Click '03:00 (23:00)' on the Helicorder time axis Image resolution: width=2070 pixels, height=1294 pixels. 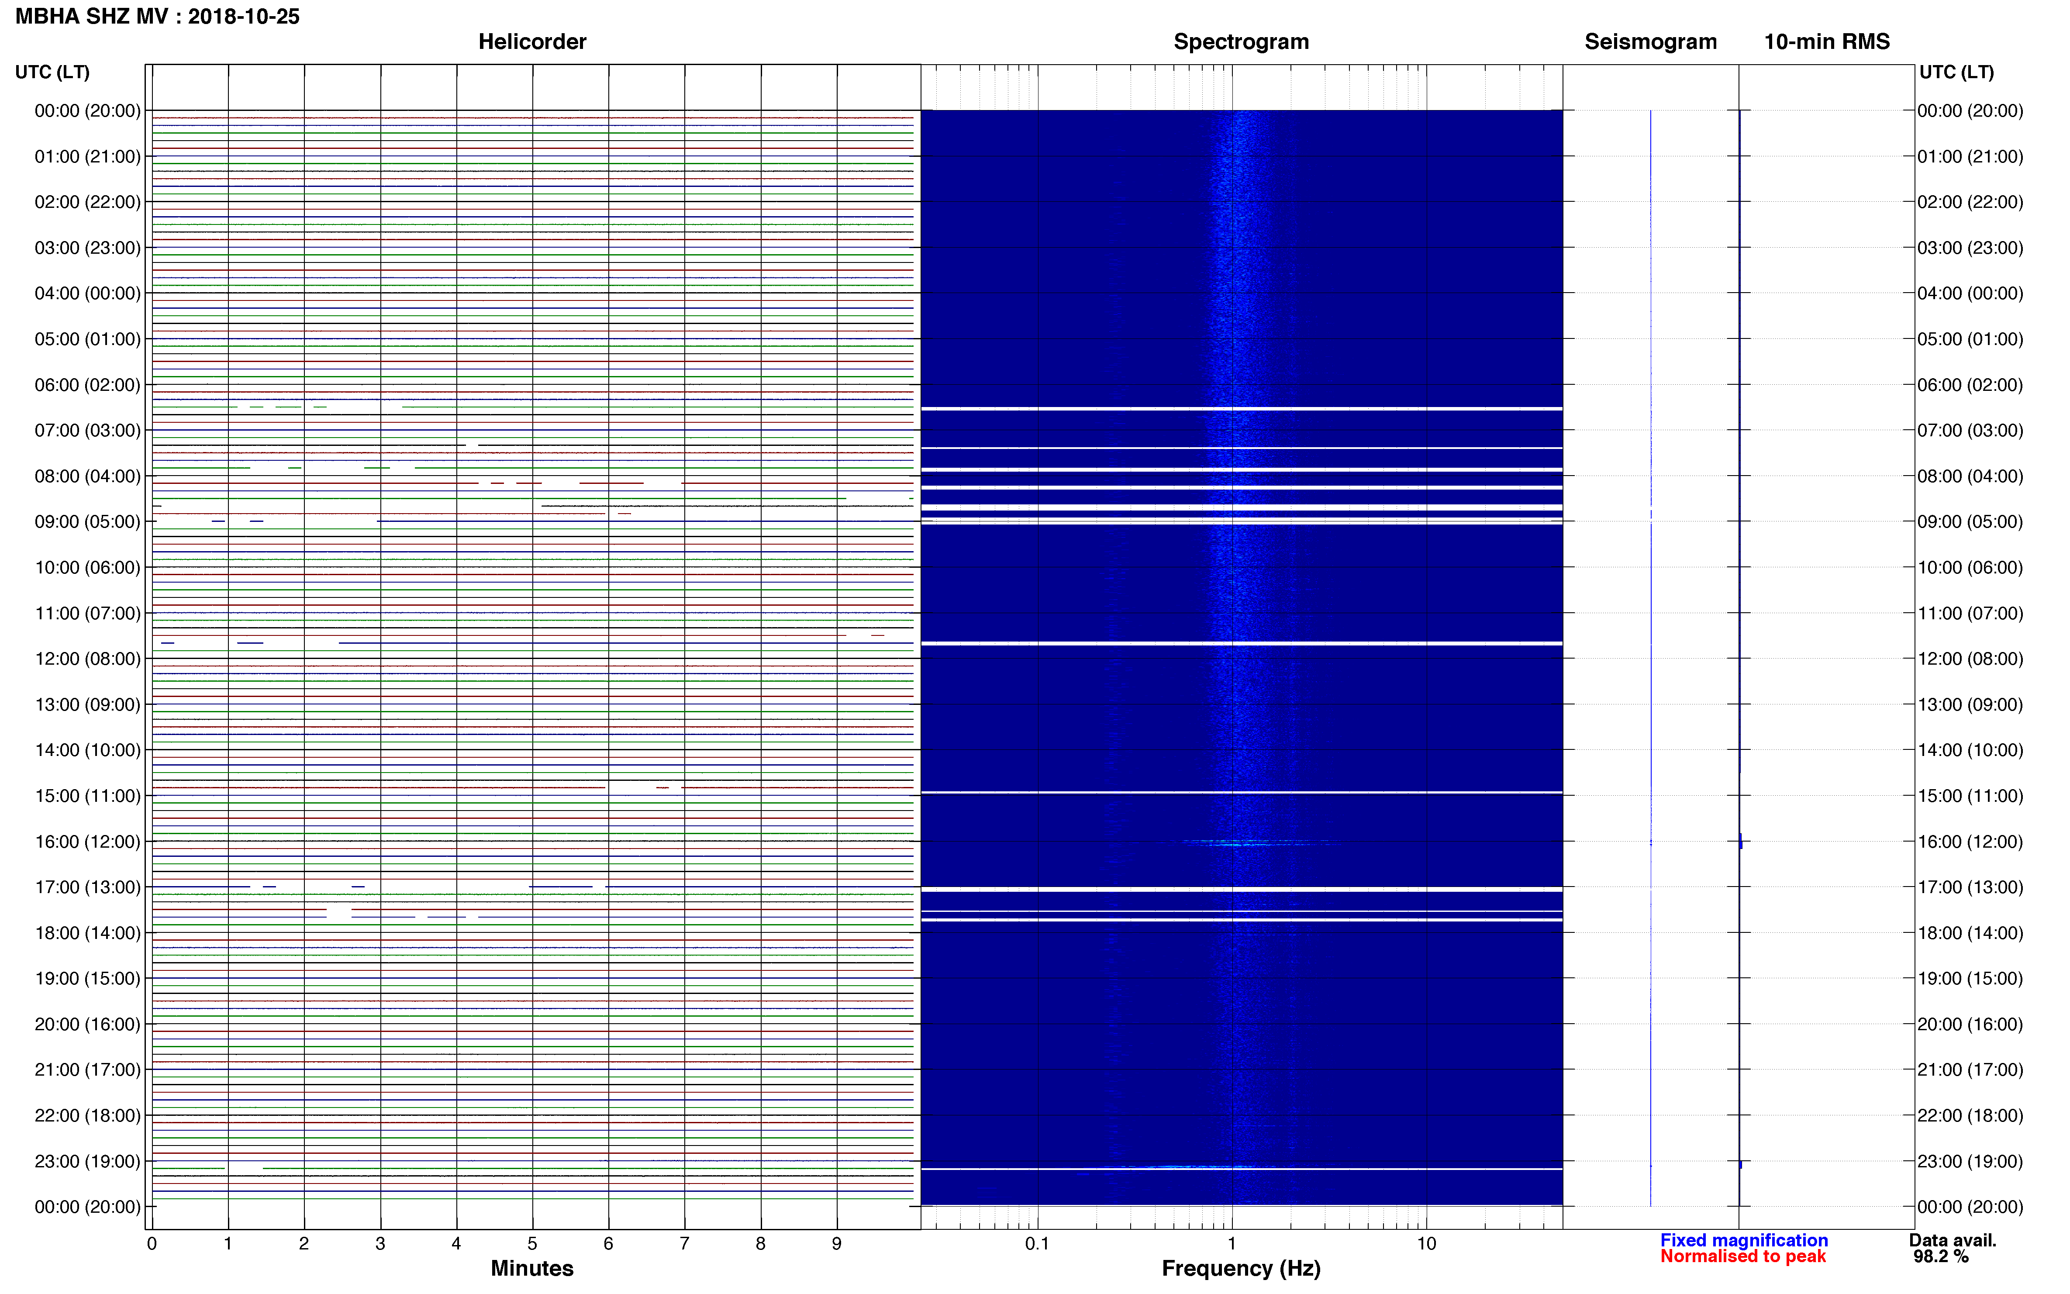tap(87, 248)
